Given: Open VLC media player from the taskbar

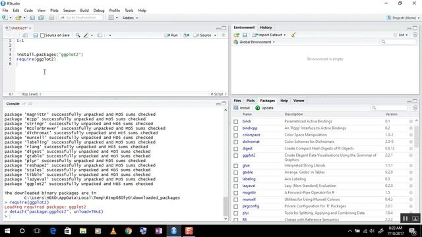Looking at the screenshot, I should (113, 231).
